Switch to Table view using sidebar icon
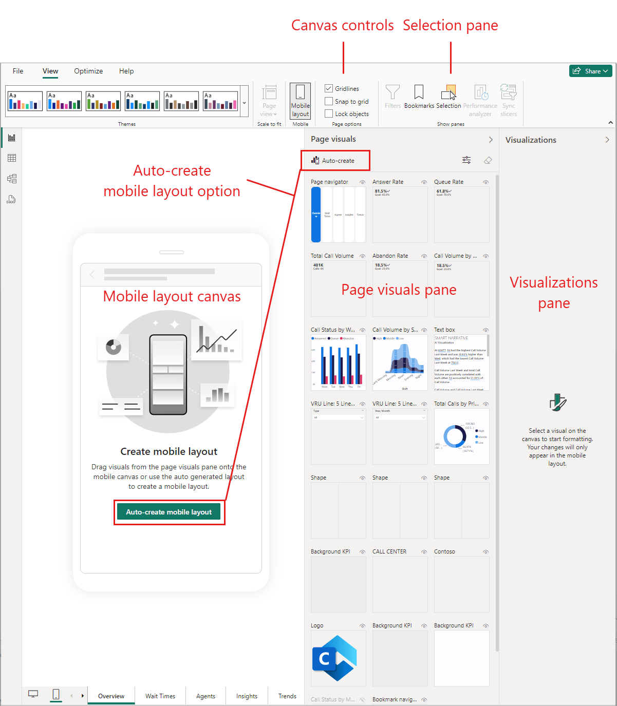The image size is (617, 706). coord(11,158)
